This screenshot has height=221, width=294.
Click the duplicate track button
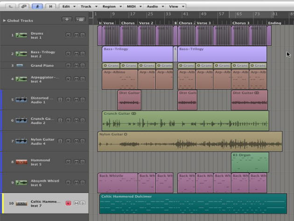(80, 19)
